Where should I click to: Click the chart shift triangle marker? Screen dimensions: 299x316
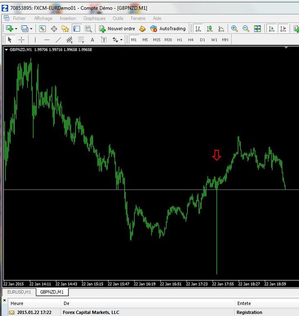tap(286, 48)
